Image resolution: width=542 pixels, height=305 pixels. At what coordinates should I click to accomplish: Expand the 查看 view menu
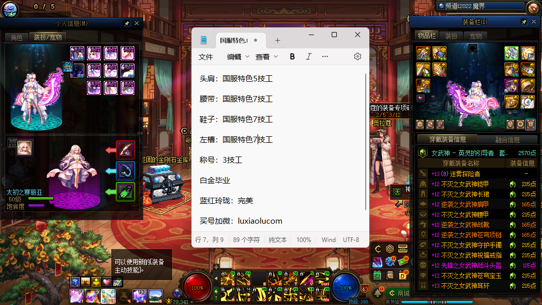point(267,56)
